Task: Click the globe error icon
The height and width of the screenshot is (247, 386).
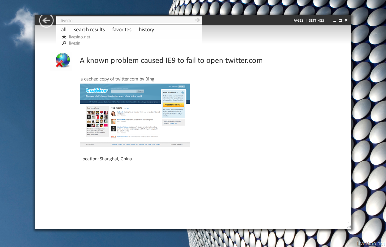Action: [x=62, y=60]
